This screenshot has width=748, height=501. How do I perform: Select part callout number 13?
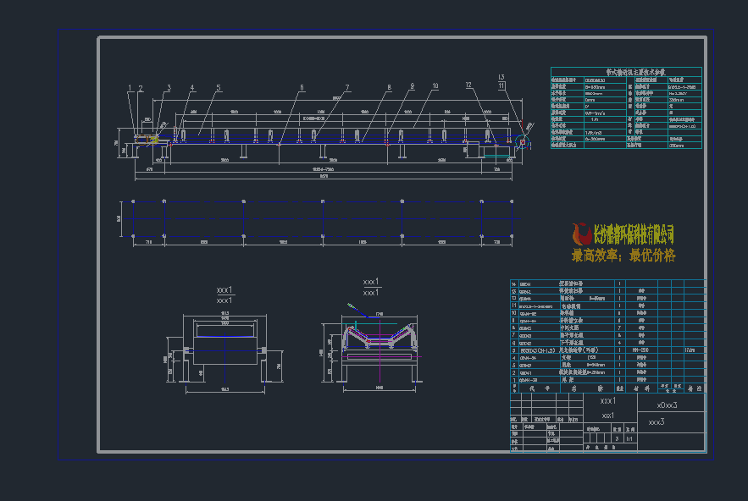pos(501,77)
